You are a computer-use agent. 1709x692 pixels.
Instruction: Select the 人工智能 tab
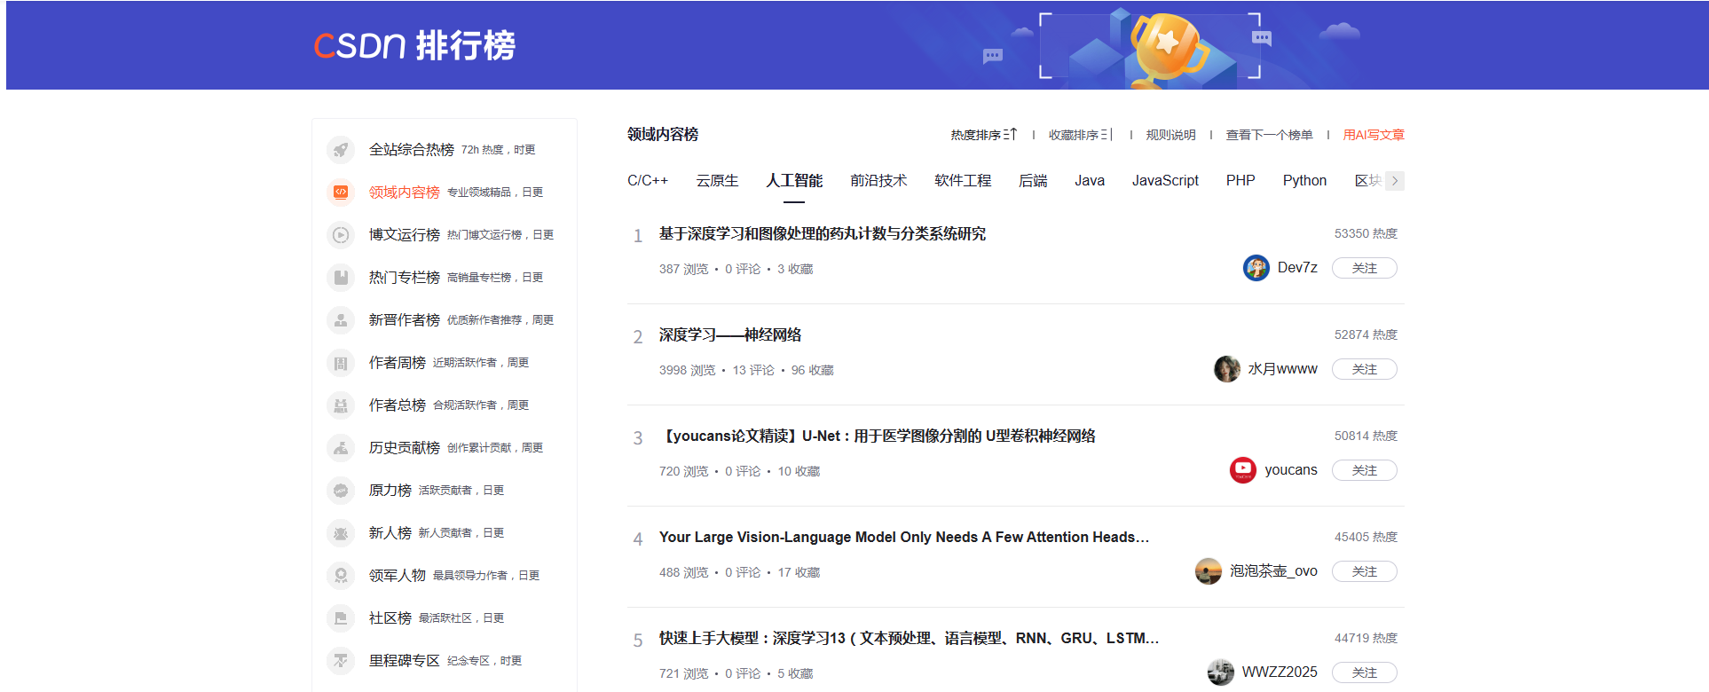click(x=794, y=181)
